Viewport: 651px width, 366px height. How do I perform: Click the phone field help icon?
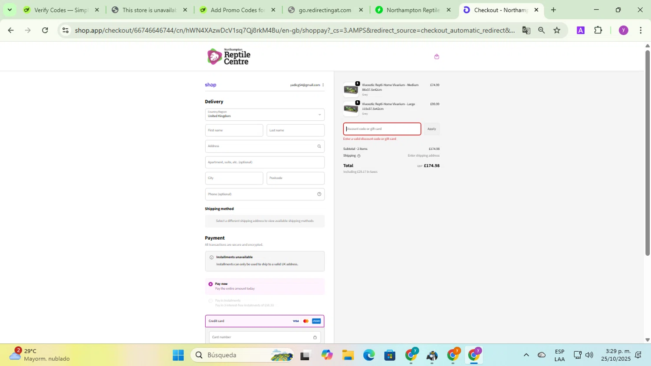pos(319,194)
